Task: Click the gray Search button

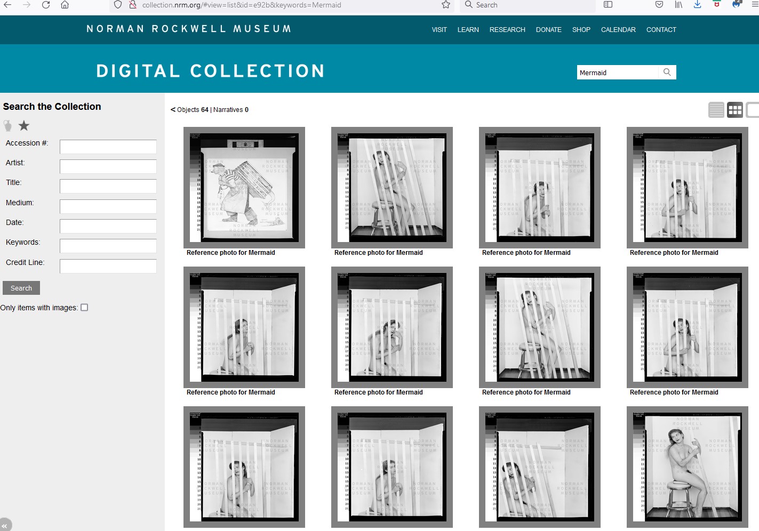Action: (21, 288)
